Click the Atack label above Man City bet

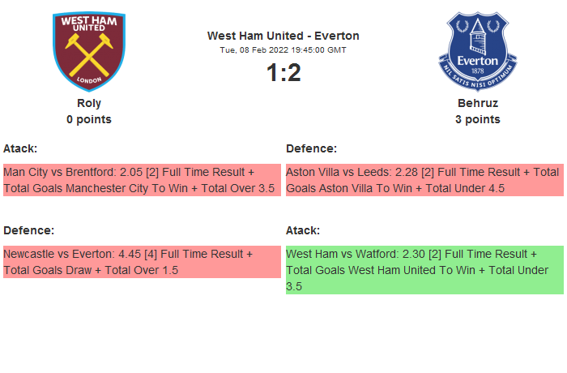[x=20, y=148]
